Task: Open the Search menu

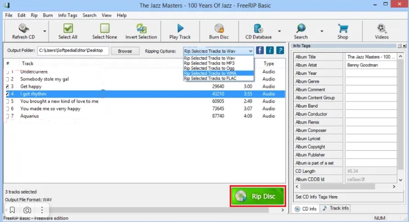Action: click(x=90, y=15)
